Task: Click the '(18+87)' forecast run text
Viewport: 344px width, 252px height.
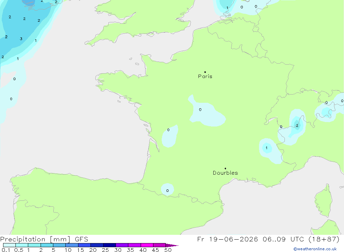Action: tap(324, 239)
